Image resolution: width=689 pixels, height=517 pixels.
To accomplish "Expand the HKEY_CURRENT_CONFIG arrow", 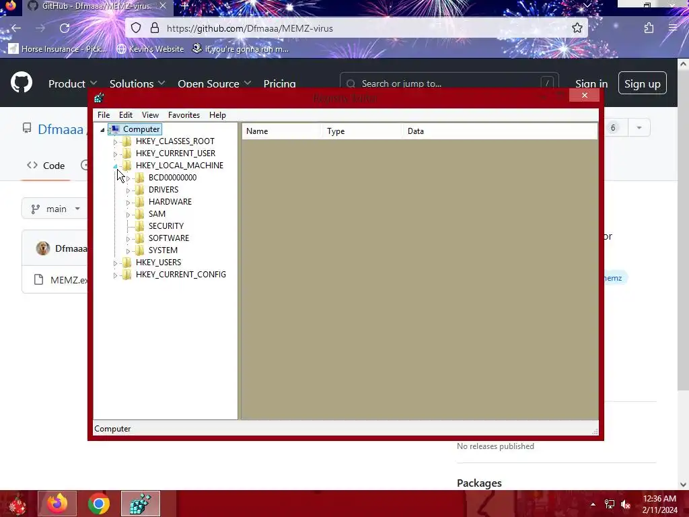I will point(115,275).
